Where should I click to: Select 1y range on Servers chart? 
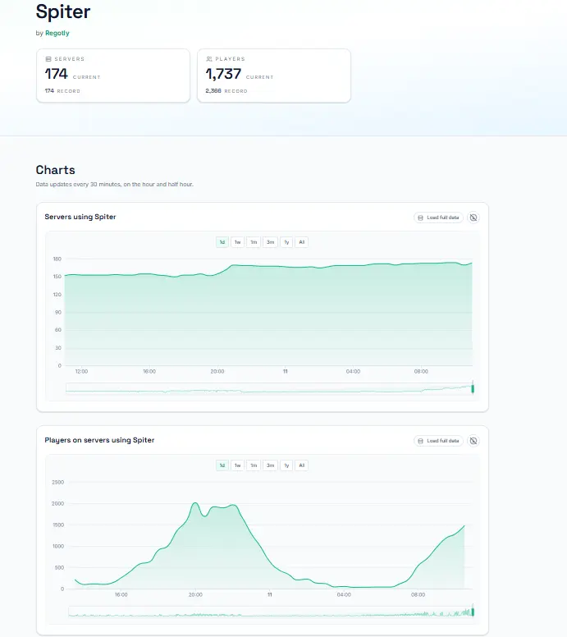[x=286, y=242]
